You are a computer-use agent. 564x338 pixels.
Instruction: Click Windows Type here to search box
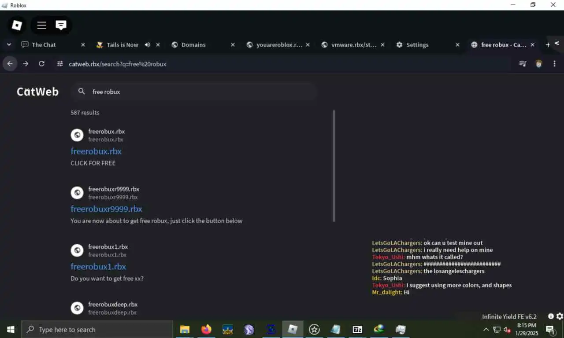97,329
